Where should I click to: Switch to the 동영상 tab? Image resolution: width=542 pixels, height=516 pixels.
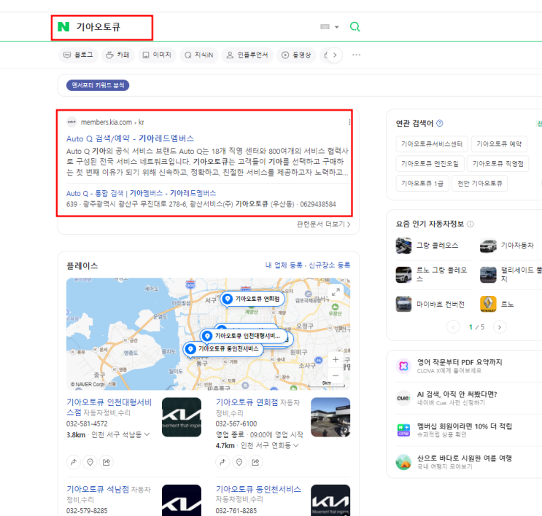296,55
